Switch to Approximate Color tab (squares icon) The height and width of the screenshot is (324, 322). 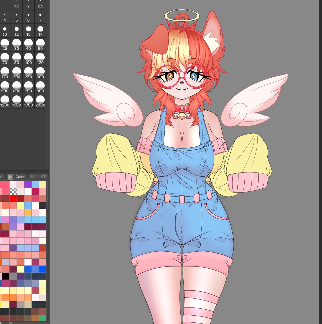43,177
